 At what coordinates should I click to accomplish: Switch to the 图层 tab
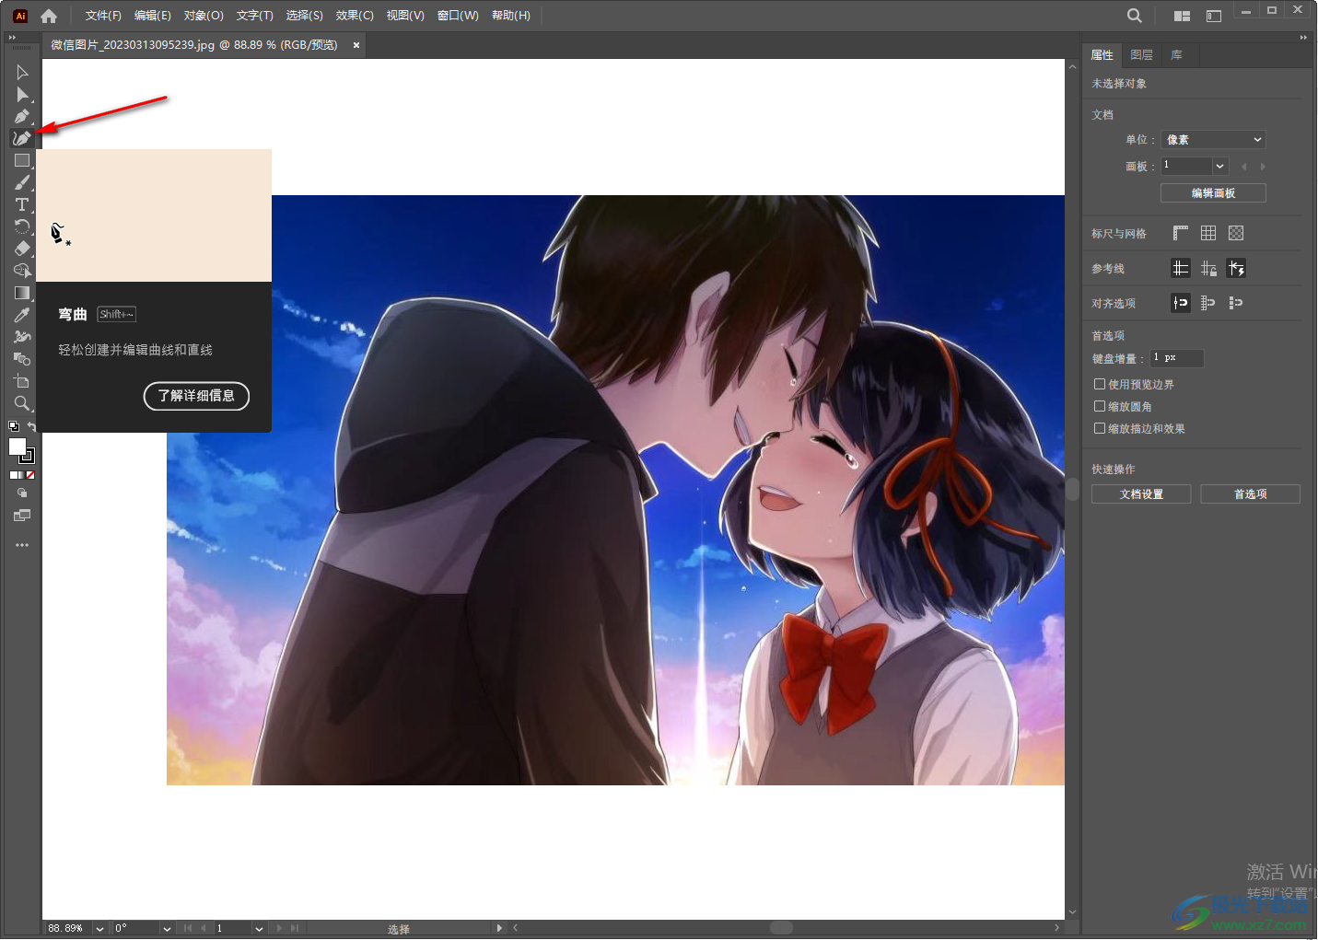(x=1142, y=55)
